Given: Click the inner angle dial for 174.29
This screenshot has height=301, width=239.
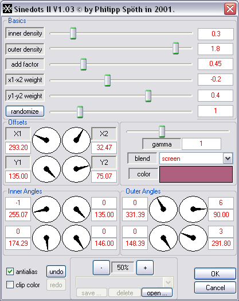Looking at the screenshot, I should pos(46,238).
